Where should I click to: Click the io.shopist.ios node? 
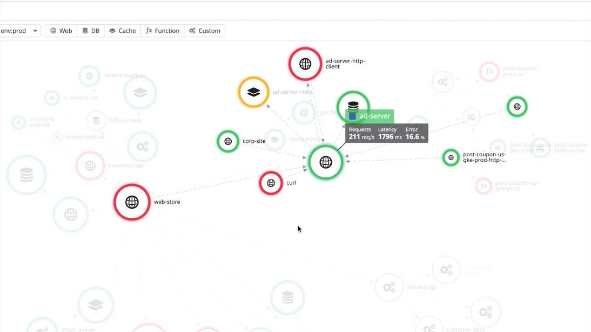click(x=52, y=98)
